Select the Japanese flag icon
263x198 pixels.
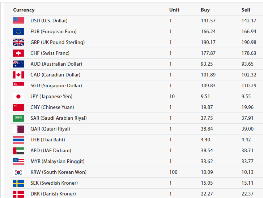click(18, 96)
